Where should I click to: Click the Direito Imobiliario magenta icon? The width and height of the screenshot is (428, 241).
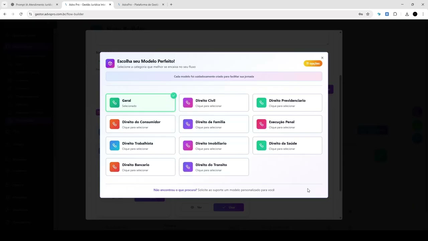point(188,146)
